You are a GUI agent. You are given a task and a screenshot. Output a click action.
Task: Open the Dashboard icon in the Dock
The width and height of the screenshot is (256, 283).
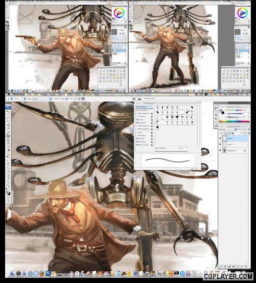coord(18,273)
